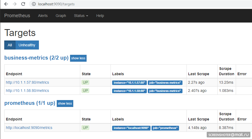Screen dimensions: 252x139
Task: Collapse business-metrics with show less
Action: coord(78,58)
